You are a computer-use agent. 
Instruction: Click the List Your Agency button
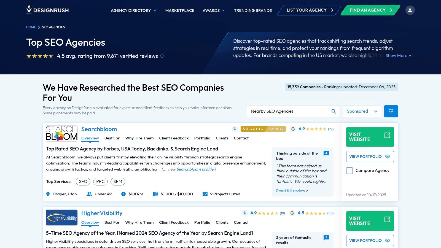tap(309, 10)
